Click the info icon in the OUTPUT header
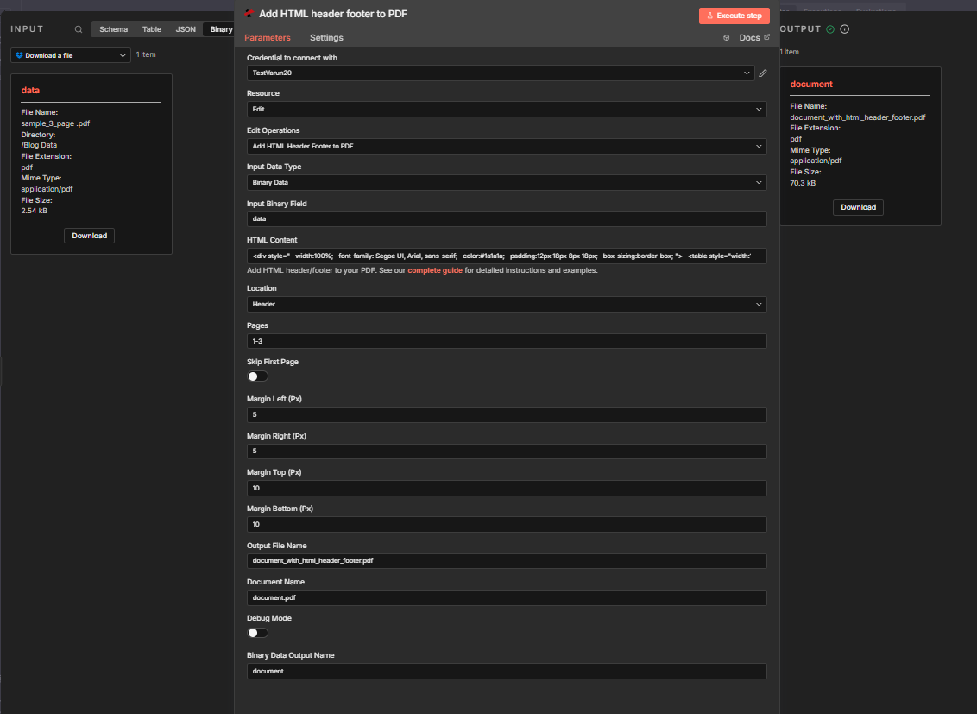 click(x=844, y=28)
